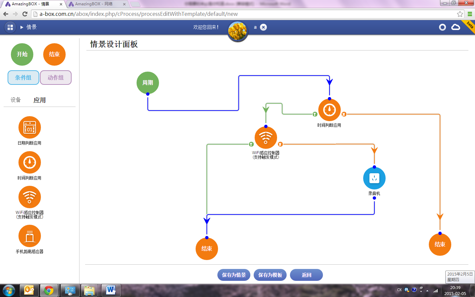
Task: Switch to the 应用 tab
Action: pyautogui.click(x=40, y=100)
